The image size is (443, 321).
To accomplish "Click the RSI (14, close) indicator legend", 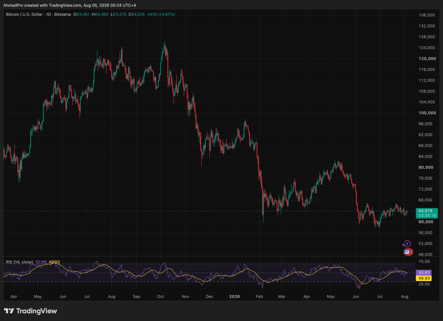I will click(x=19, y=262).
